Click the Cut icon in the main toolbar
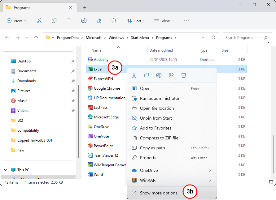 coord(39,21)
